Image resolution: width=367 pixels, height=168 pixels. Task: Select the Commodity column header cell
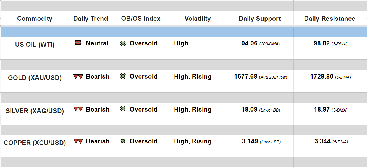[35, 19]
